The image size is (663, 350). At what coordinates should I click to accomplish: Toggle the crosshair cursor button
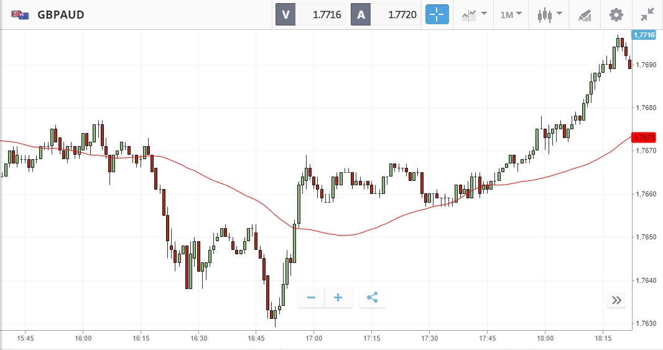tap(437, 14)
